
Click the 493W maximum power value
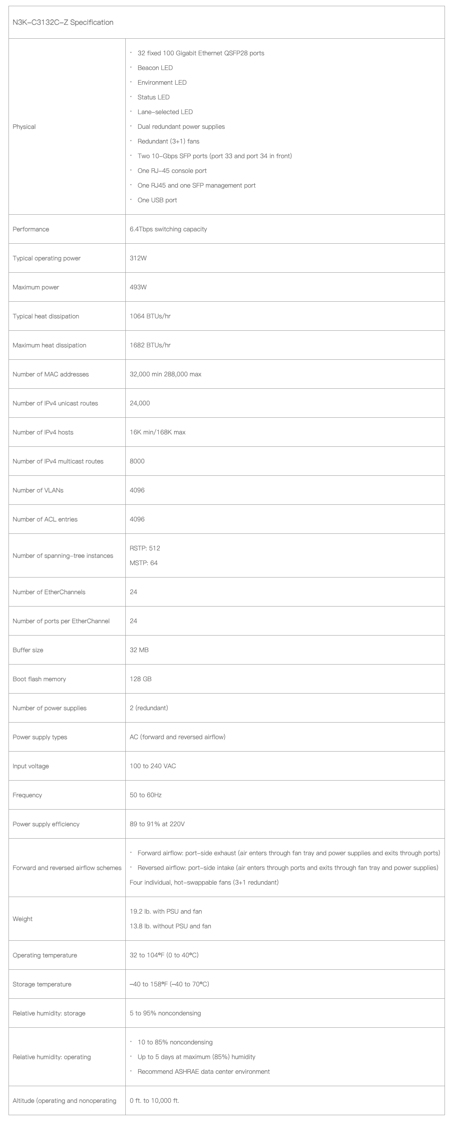click(138, 287)
